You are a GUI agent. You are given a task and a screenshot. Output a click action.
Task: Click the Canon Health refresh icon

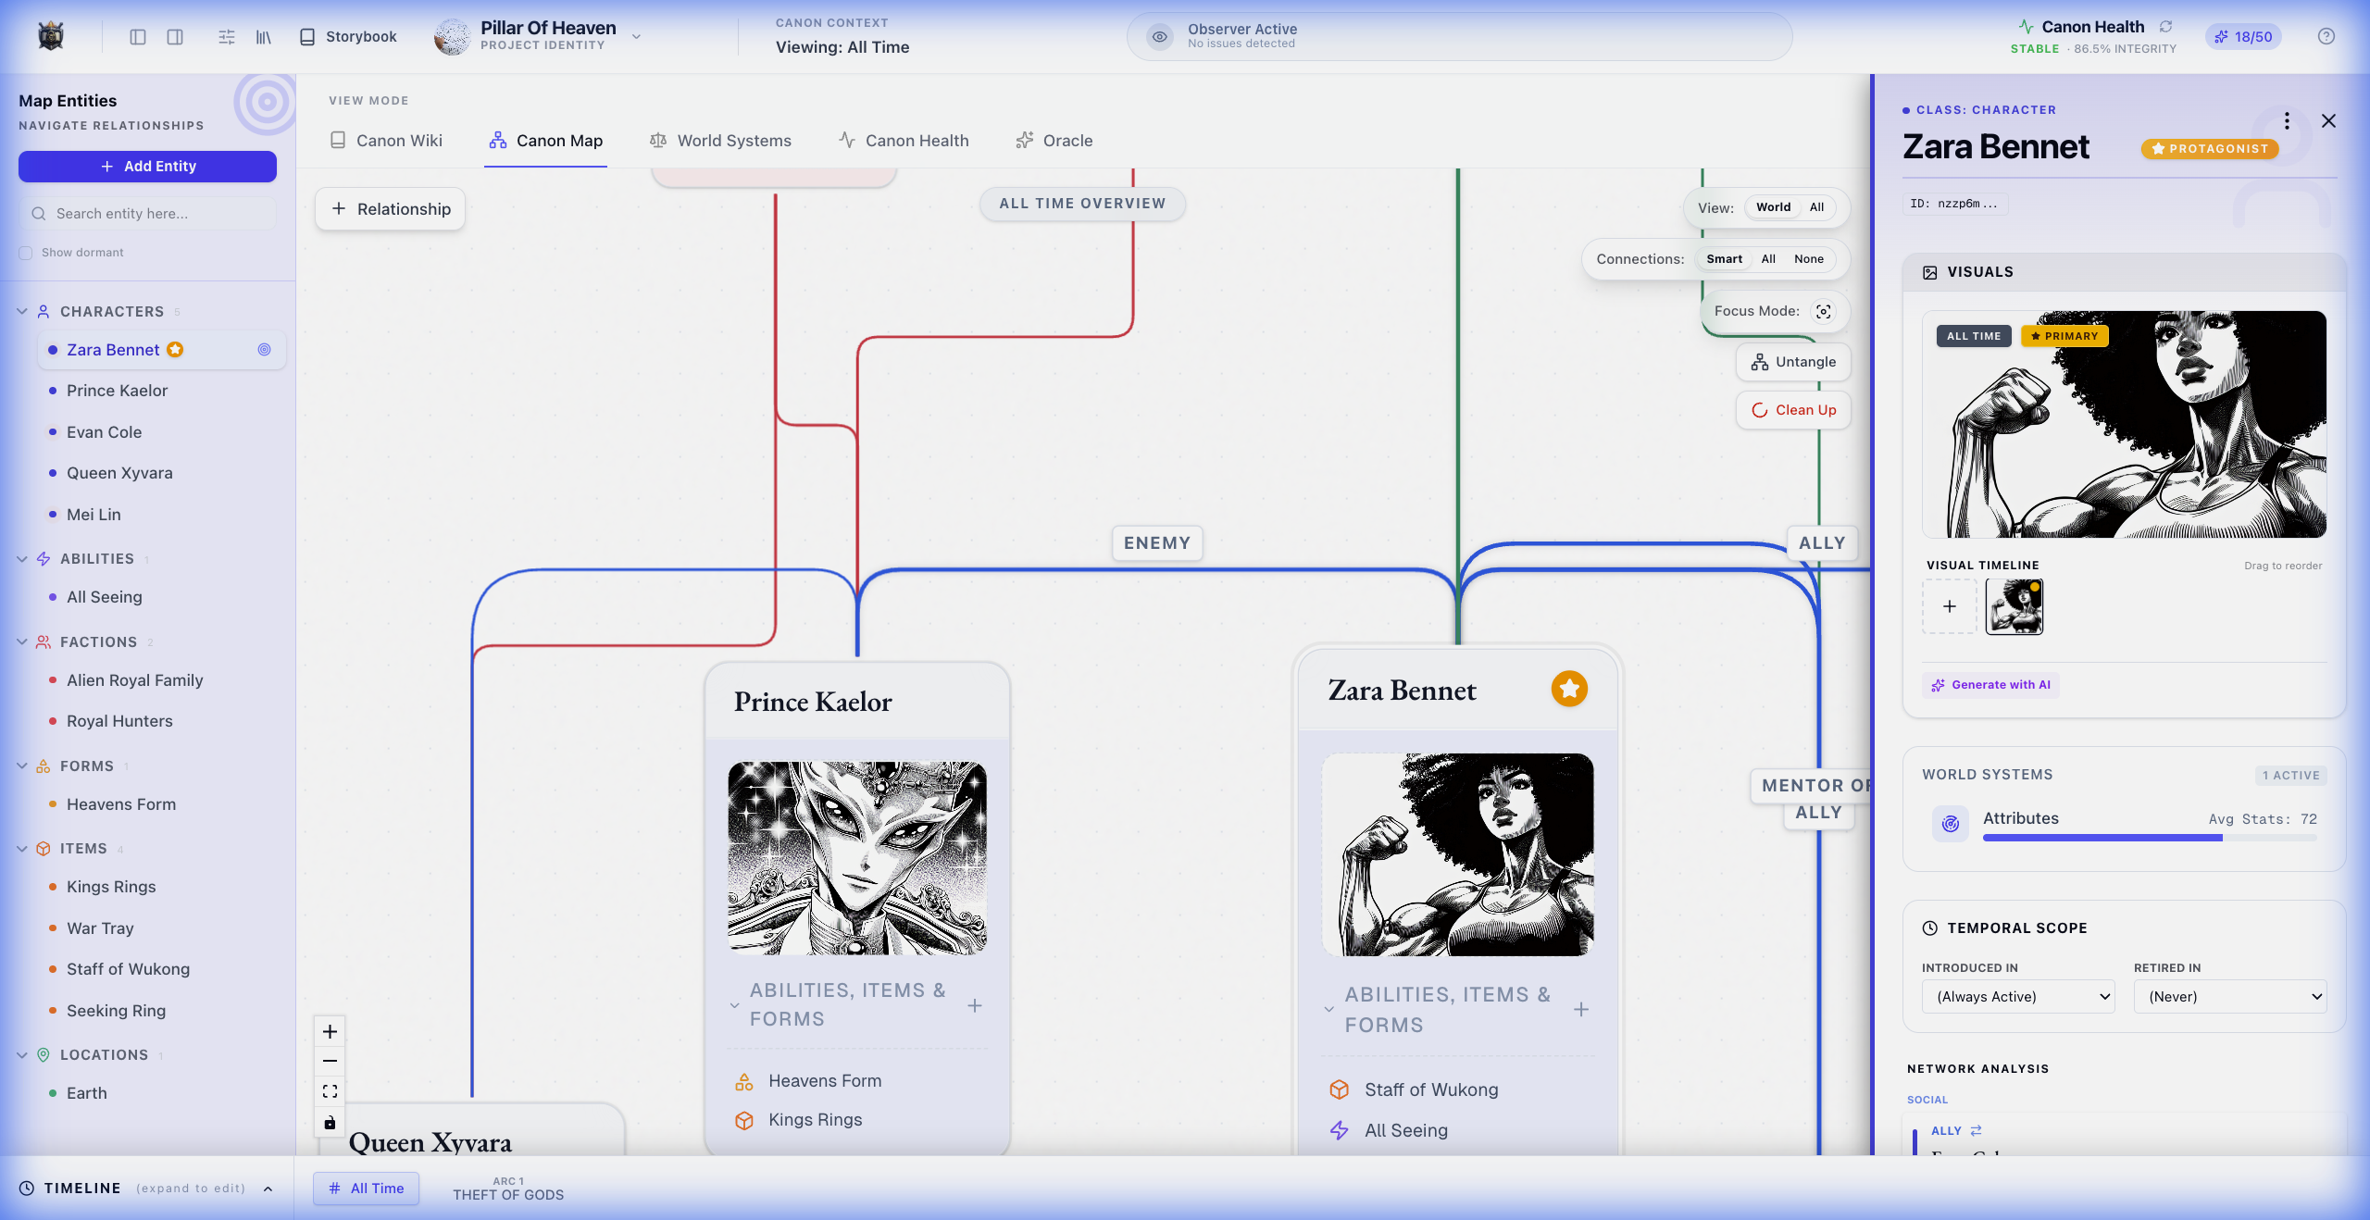[x=2165, y=26]
